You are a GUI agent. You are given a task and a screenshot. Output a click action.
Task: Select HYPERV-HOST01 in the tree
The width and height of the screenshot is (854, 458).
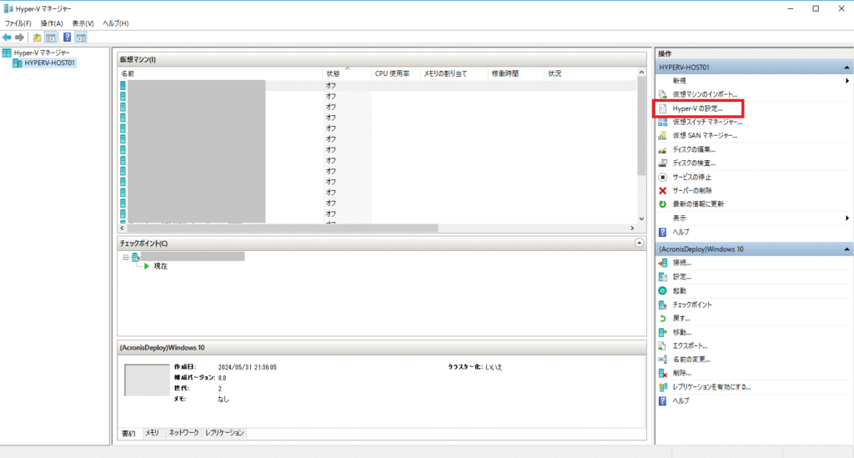[x=49, y=63]
